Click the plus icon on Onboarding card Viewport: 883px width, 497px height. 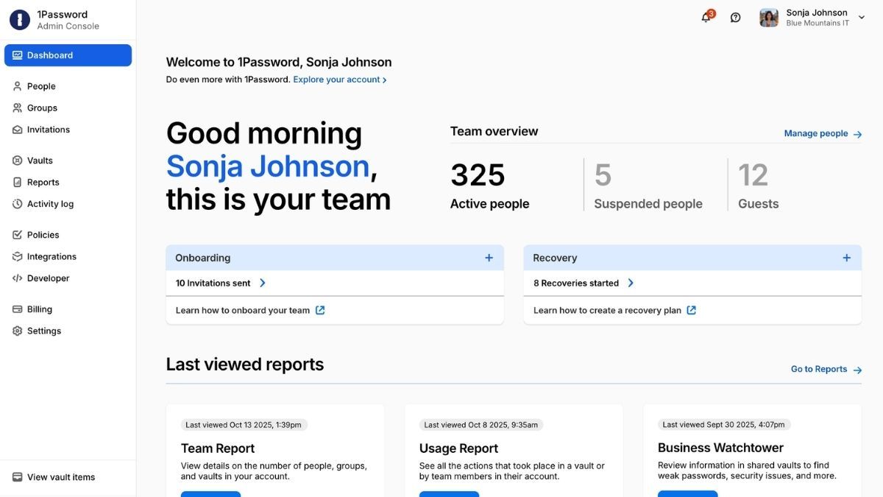tap(489, 258)
